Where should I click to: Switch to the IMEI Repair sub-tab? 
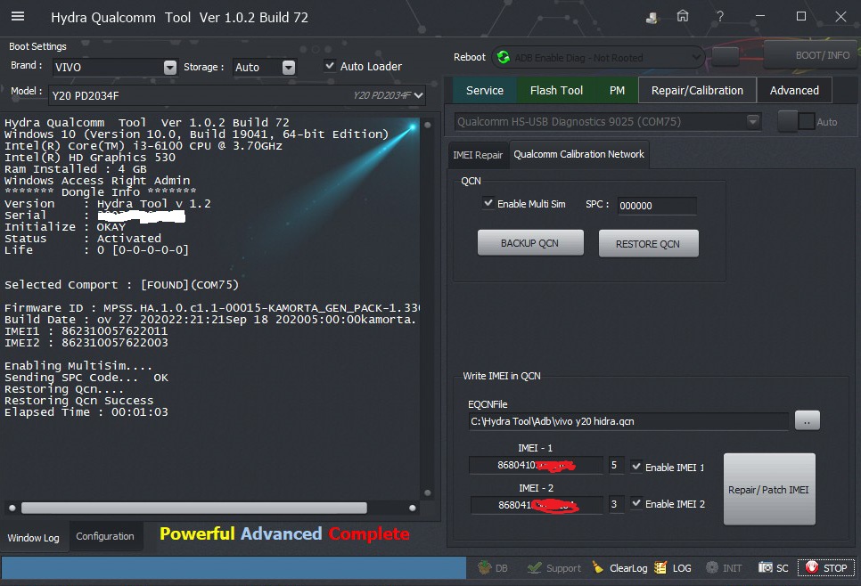coord(478,155)
